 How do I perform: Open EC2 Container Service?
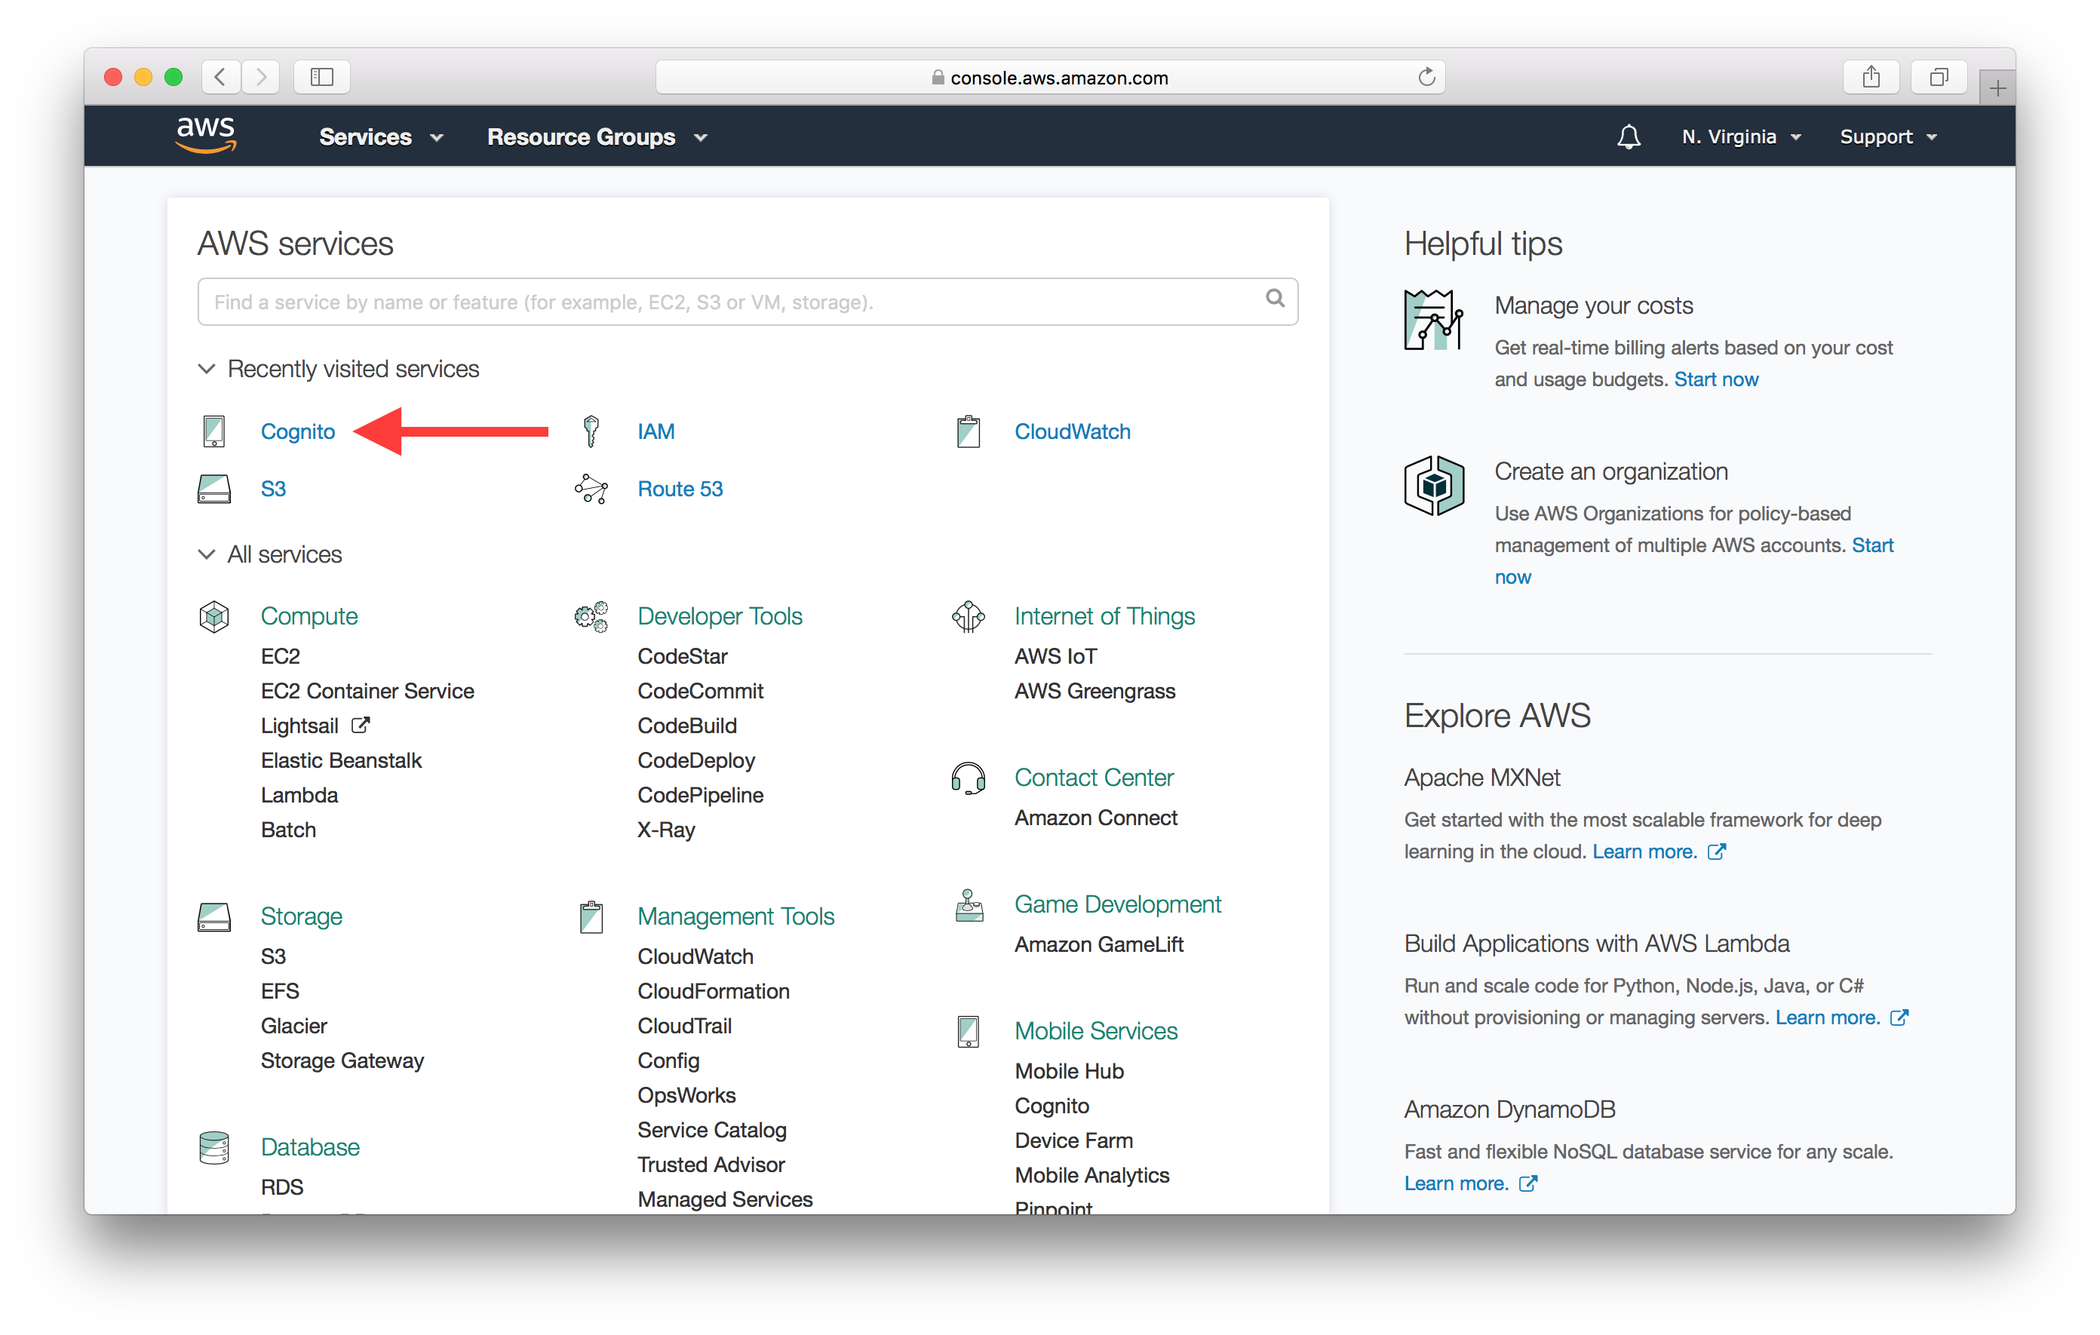[x=367, y=691]
